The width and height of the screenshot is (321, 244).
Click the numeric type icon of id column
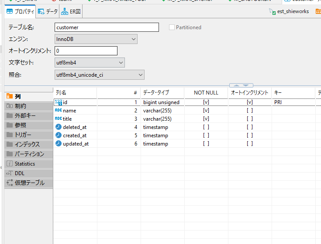[59, 102]
